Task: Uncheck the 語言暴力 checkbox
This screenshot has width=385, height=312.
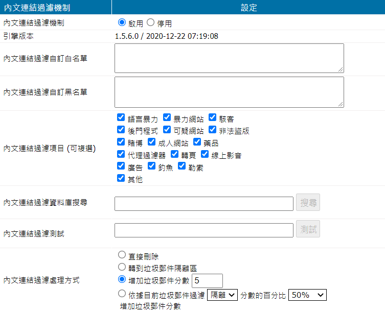Action: pyautogui.click(x=121, y=118)
